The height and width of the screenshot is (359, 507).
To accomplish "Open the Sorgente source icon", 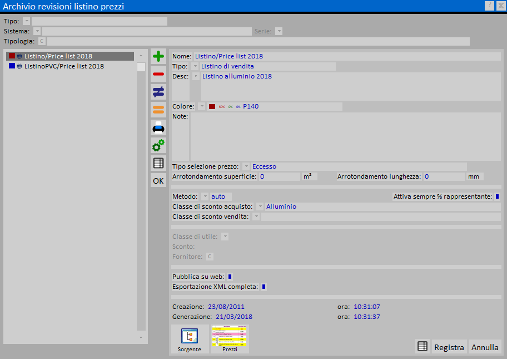I will pyautogui.click(x=190, y=340).
